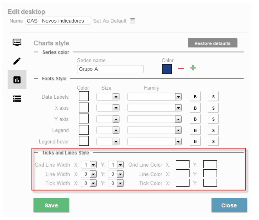
Task: Open Grid Line Width X dropdown
Action: click(x=93, y=165)
